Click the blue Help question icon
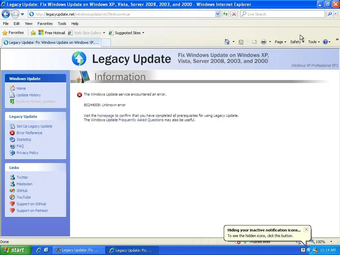Image resolution: width=340 pixels, height=255 pixels. click(x=325, y=42)
